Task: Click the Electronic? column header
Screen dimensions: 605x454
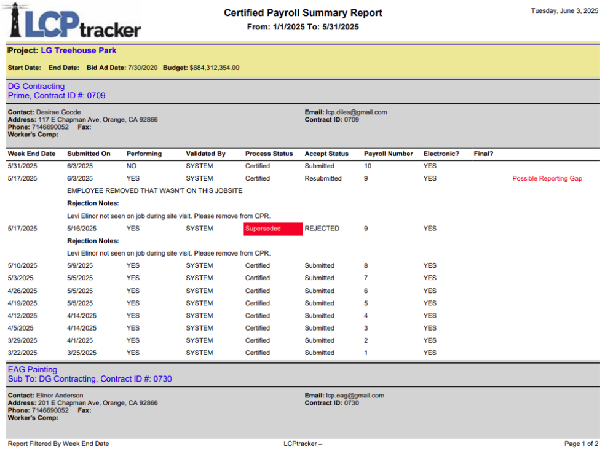Action: 441,154
